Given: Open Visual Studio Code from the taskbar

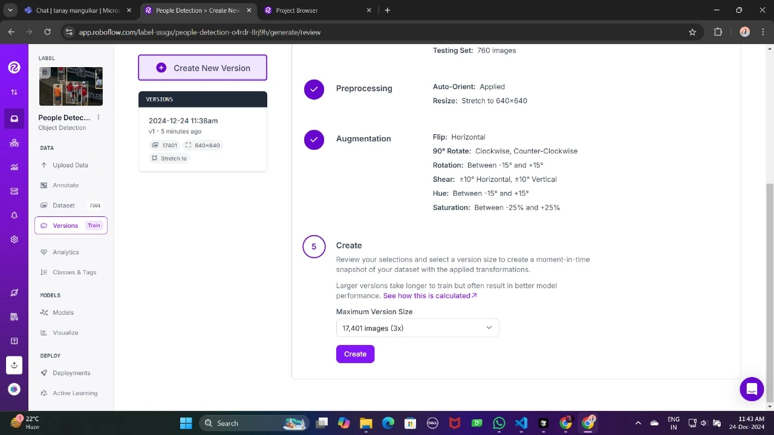Looking at the screenshot, I should pos(521,423).
